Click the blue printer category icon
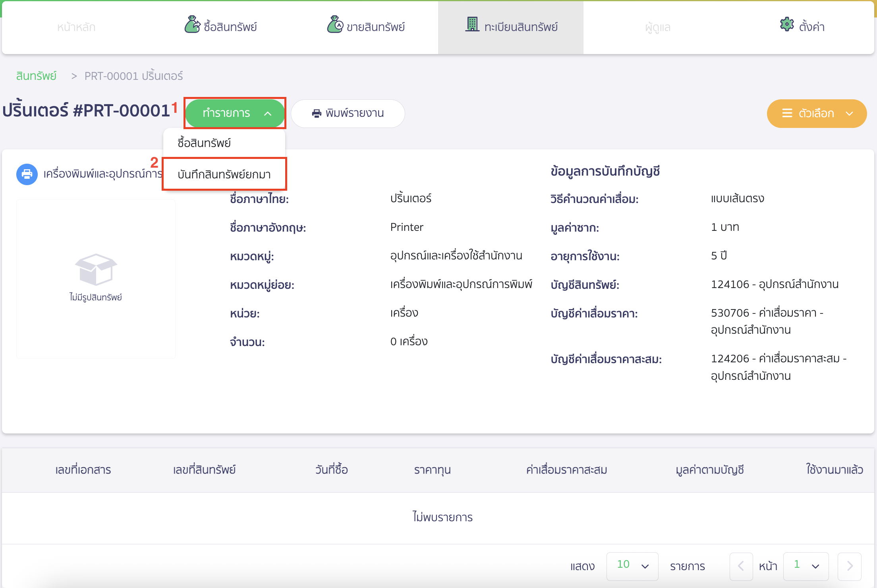 pyautogui.click(x=27, y=174)
